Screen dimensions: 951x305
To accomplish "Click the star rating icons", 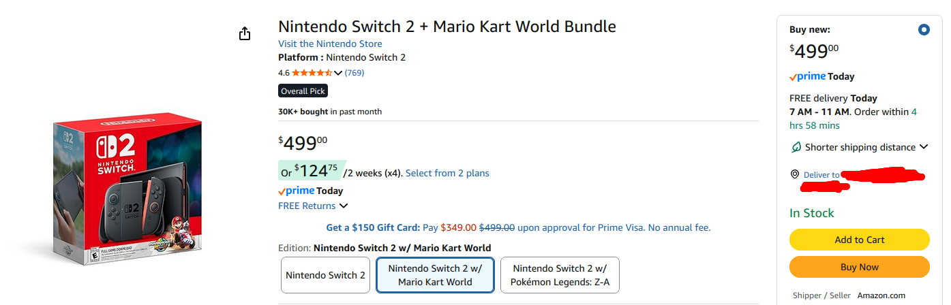I will click(312, 72).
